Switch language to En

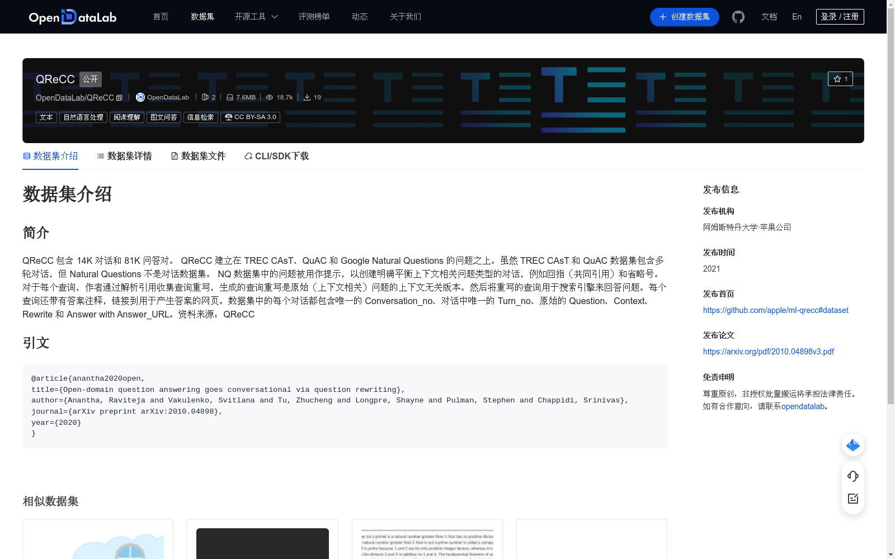[x=797, y=17]
